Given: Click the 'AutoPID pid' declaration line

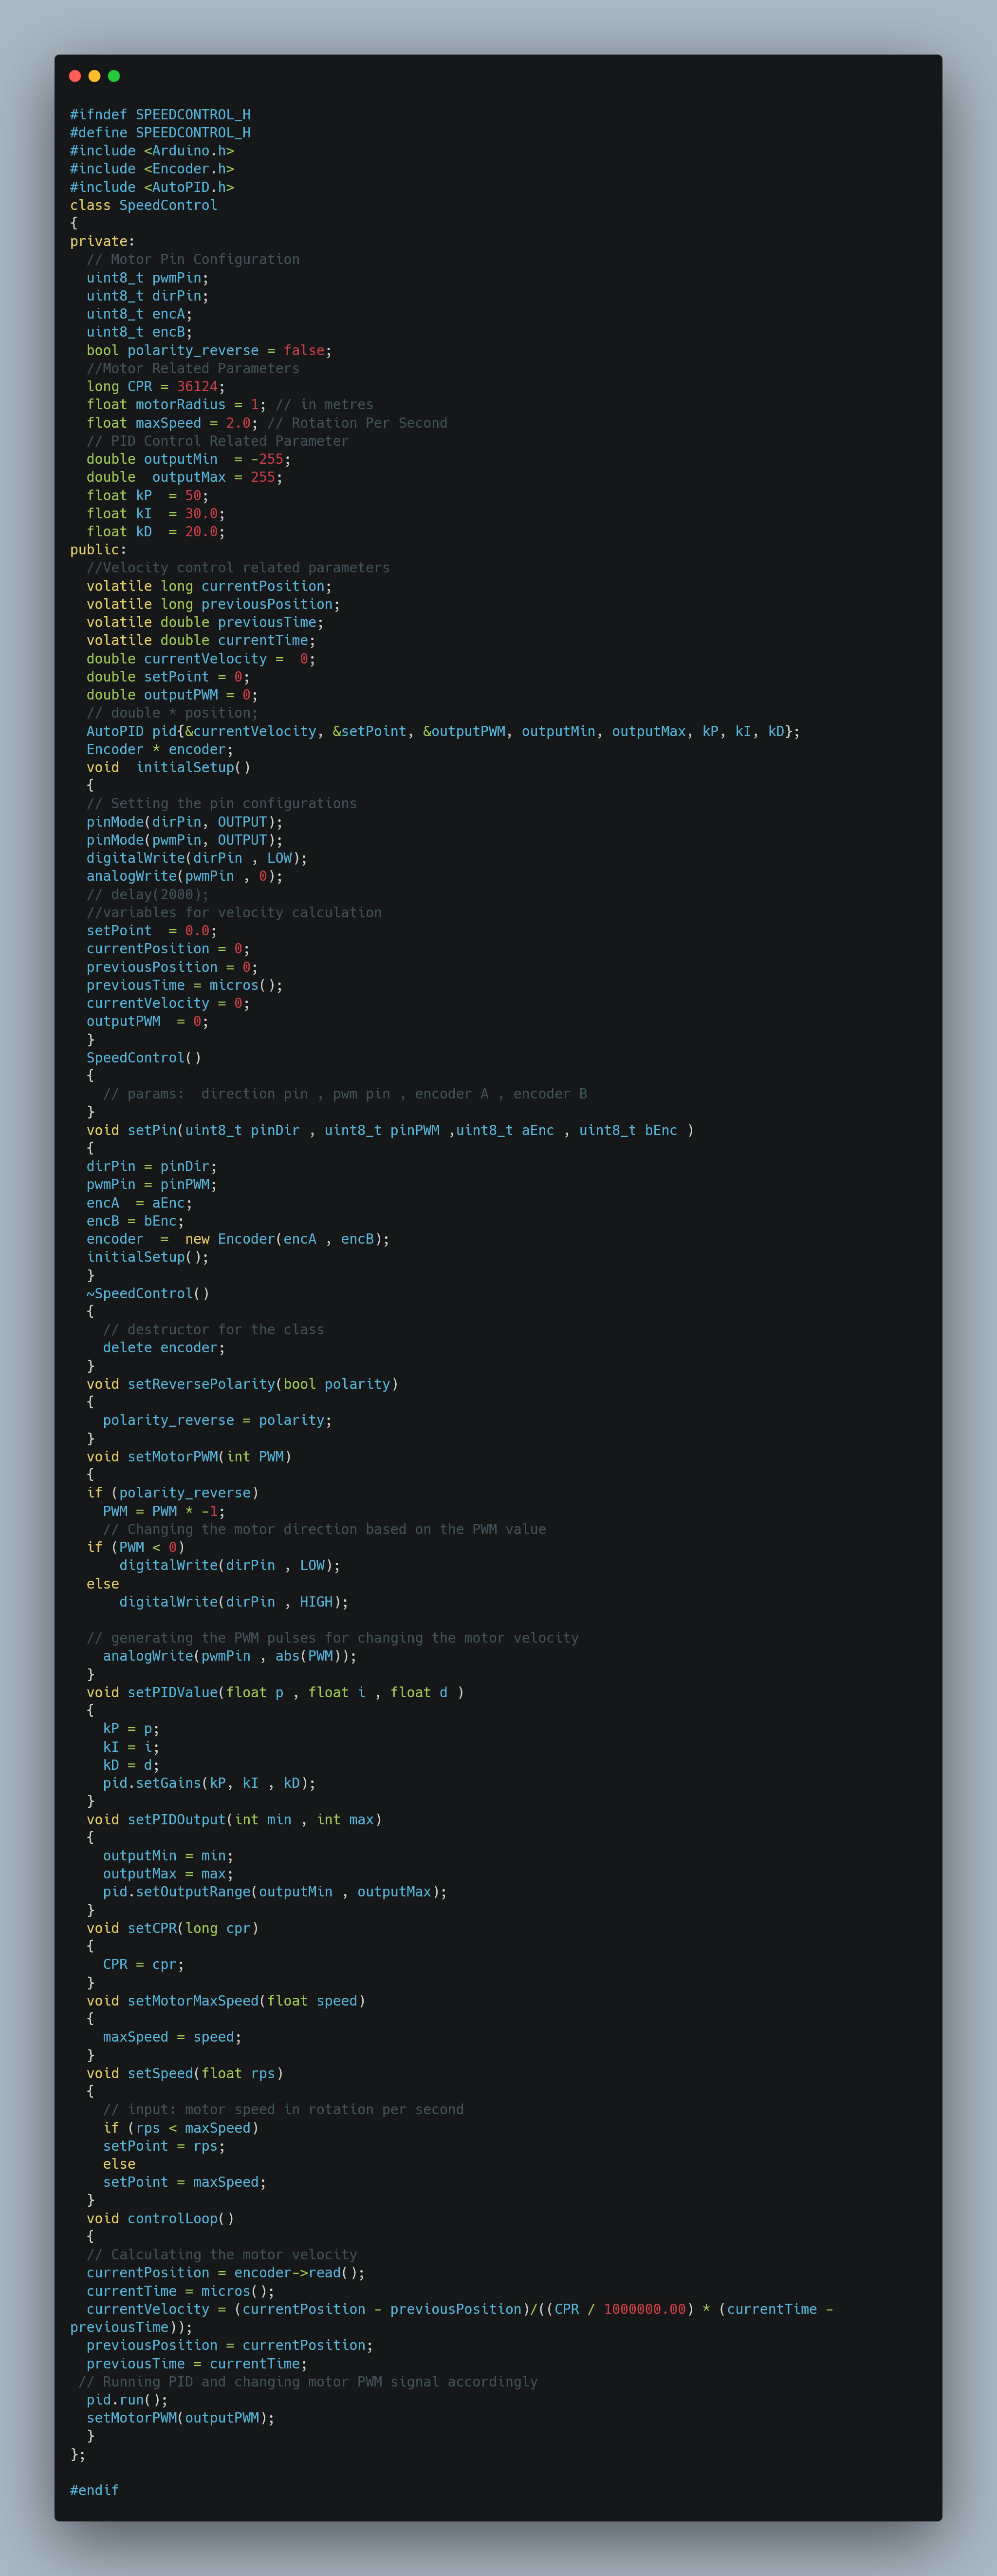Looking at the screenshot, I should coord(443,731).
